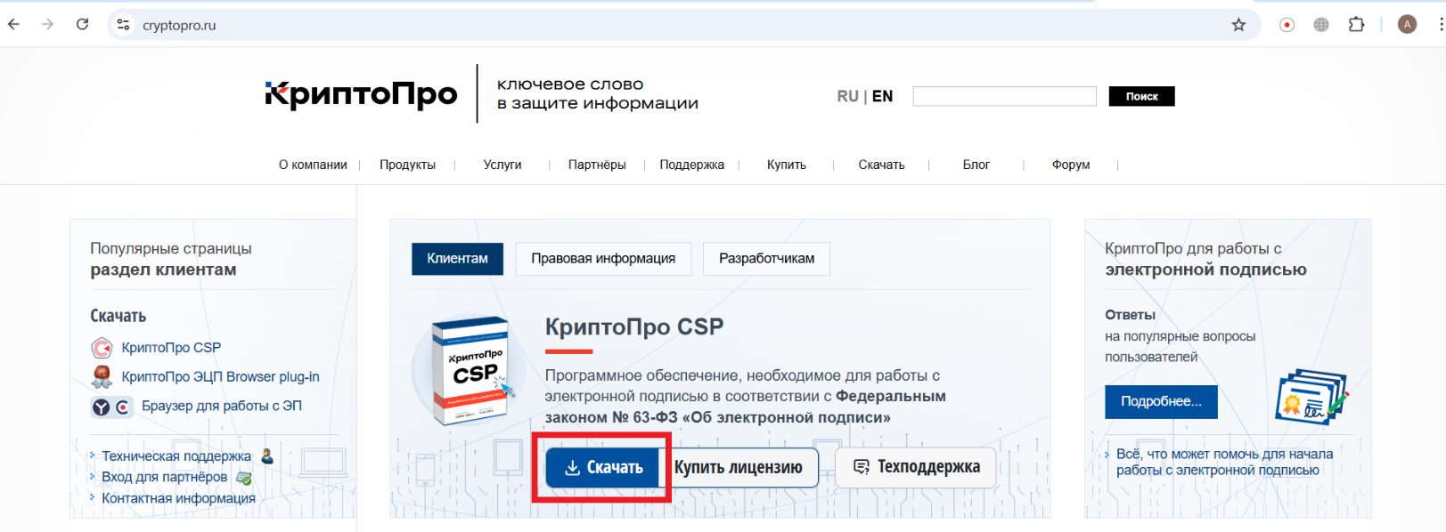This screenshot has width=1446, height=532.
Task: Open the extensions puzzle icon
Action: tap(1356, 25)
